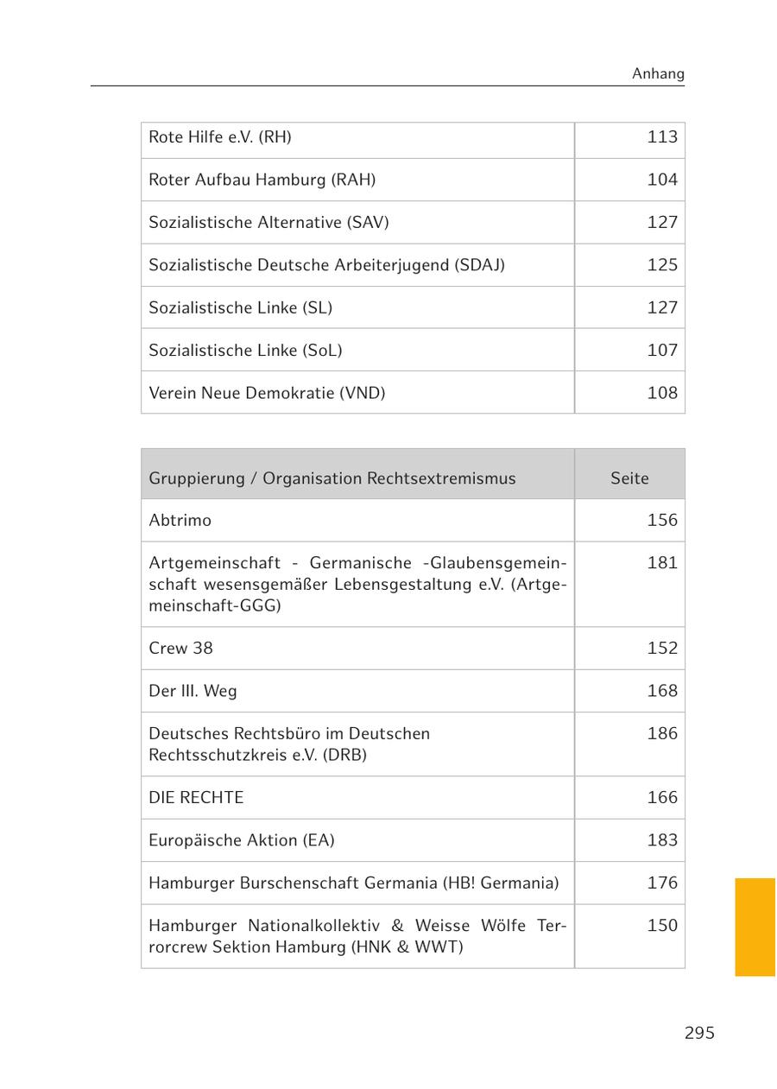Select the "Sozialistische Alternative (SAV)" row
The image size is (777, 1089).
click(x=268, y=223)
